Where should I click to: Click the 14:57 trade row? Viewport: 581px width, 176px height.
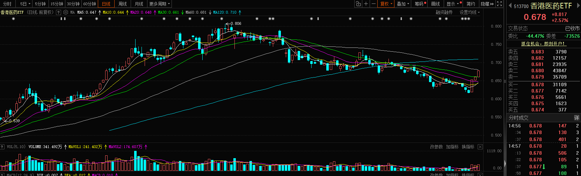[x=543, y=146]
